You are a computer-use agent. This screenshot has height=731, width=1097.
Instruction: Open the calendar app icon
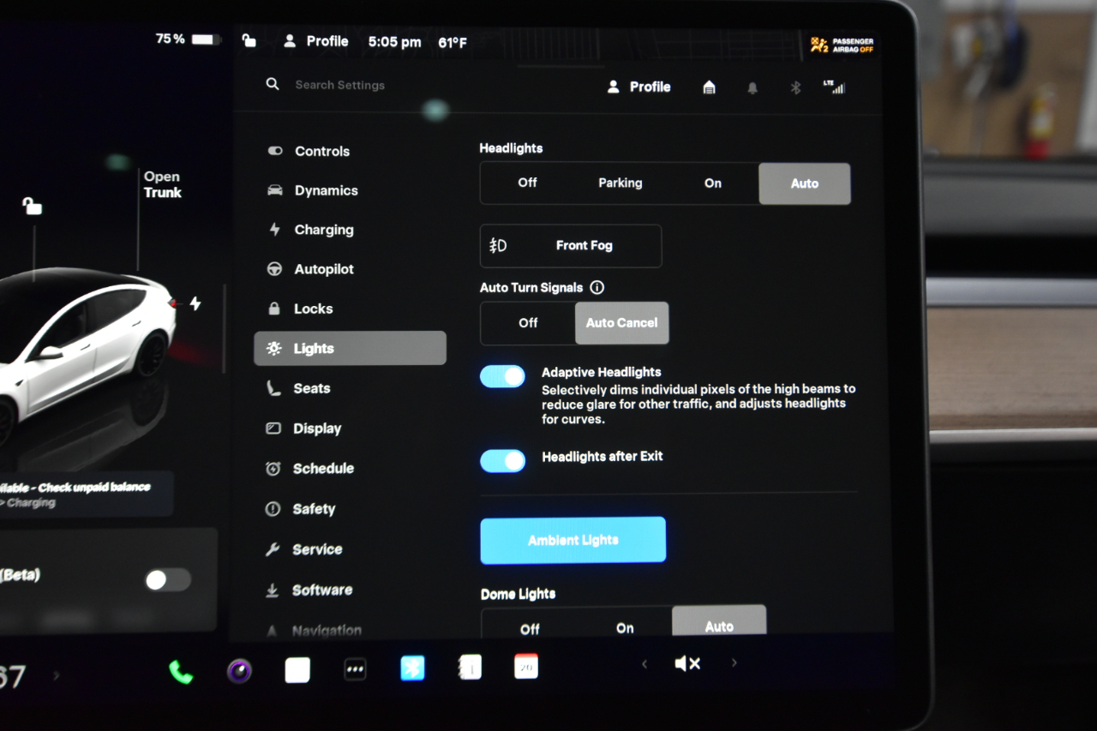click(525, 665)
